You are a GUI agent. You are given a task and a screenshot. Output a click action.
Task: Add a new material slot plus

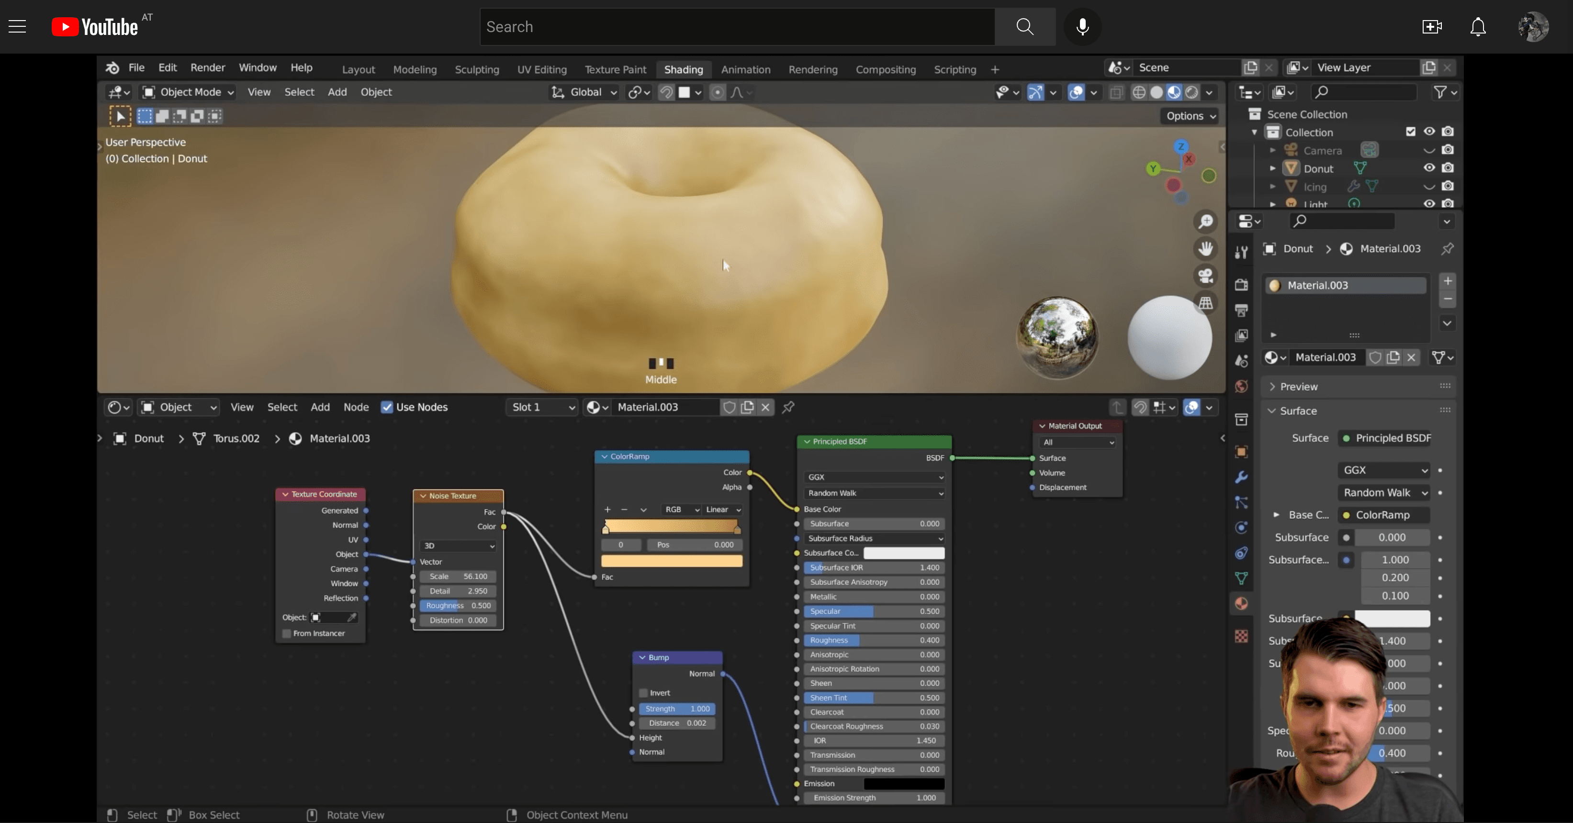tap(1447, 281)
